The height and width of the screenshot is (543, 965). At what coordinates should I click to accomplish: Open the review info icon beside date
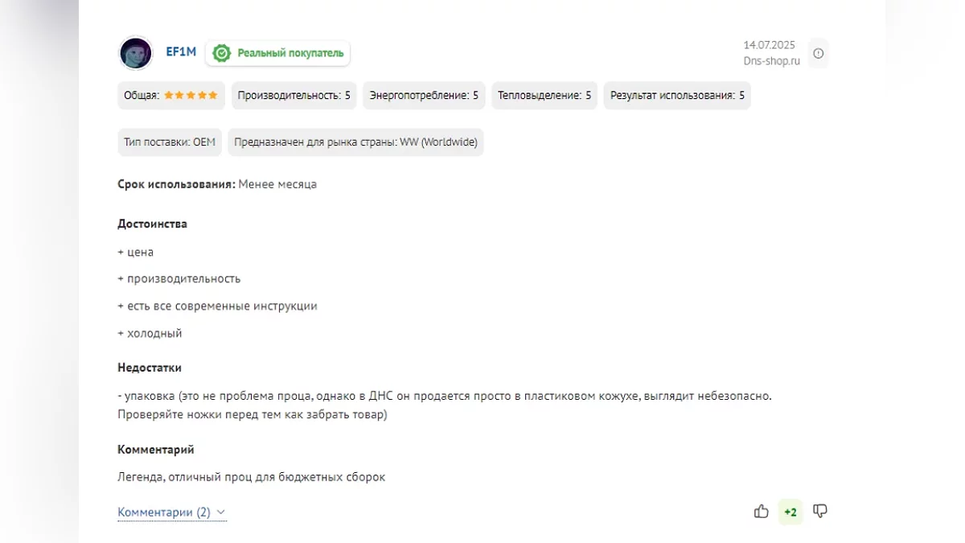click(818, 53)
